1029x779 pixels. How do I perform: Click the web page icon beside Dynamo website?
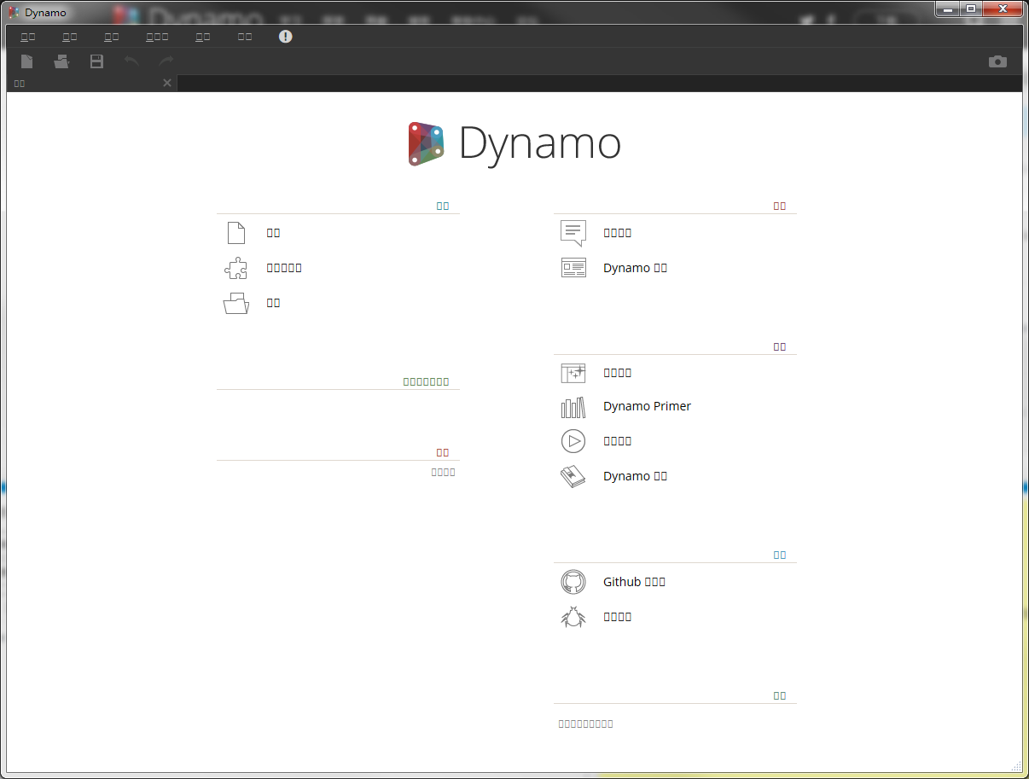pyautogui.click(x=573, y=268)
